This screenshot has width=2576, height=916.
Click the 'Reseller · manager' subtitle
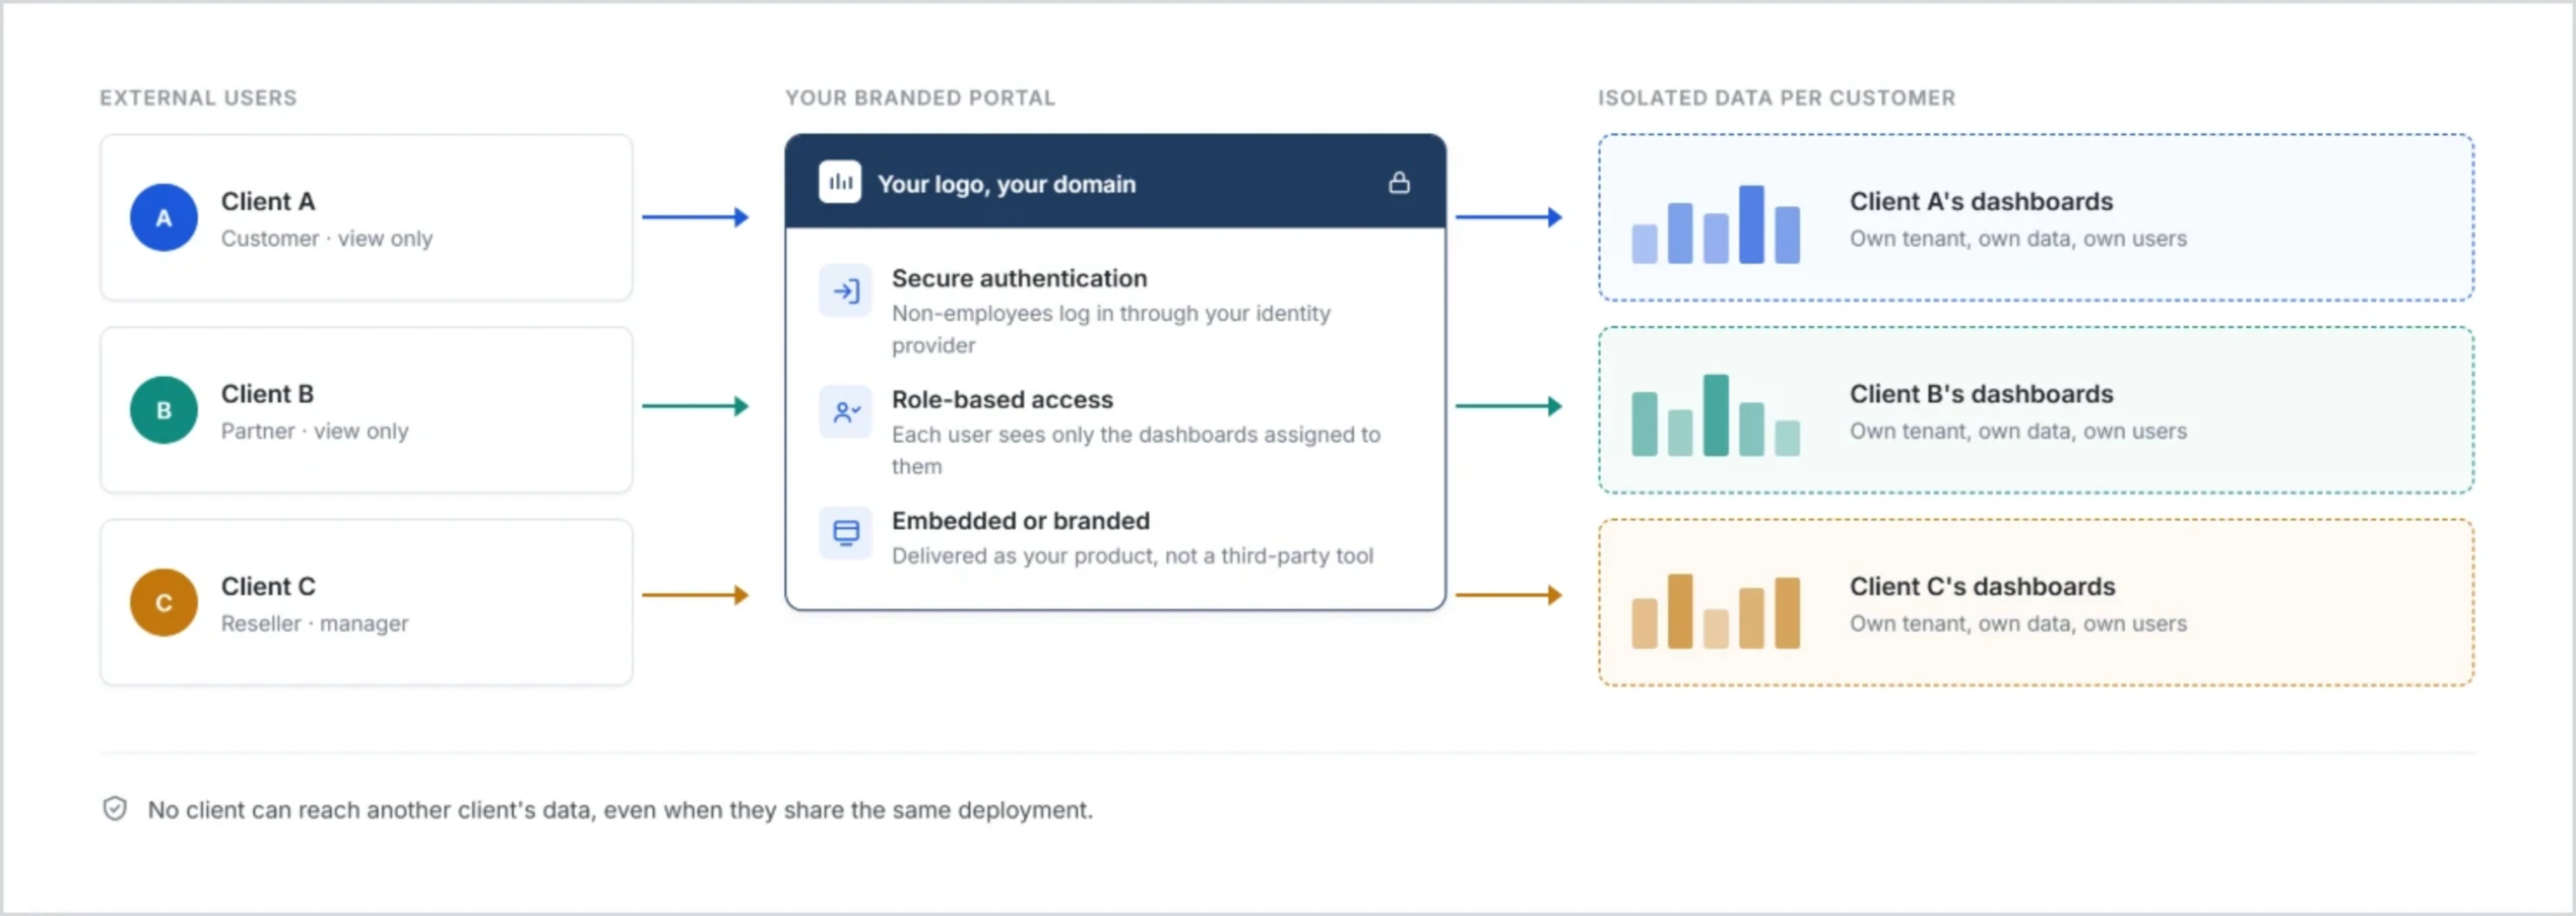click(315, 623)
